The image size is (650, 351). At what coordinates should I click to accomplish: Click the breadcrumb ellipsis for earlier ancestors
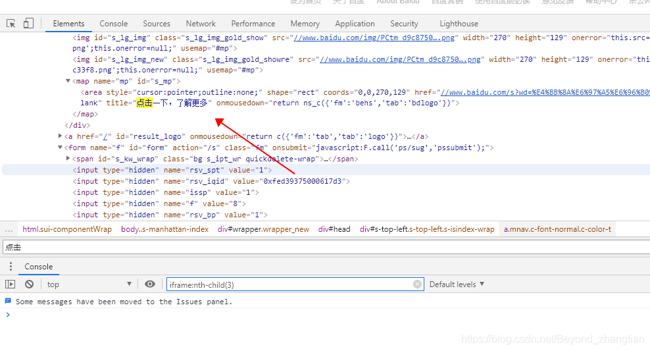pyautogui.click(x=9, y=229)
